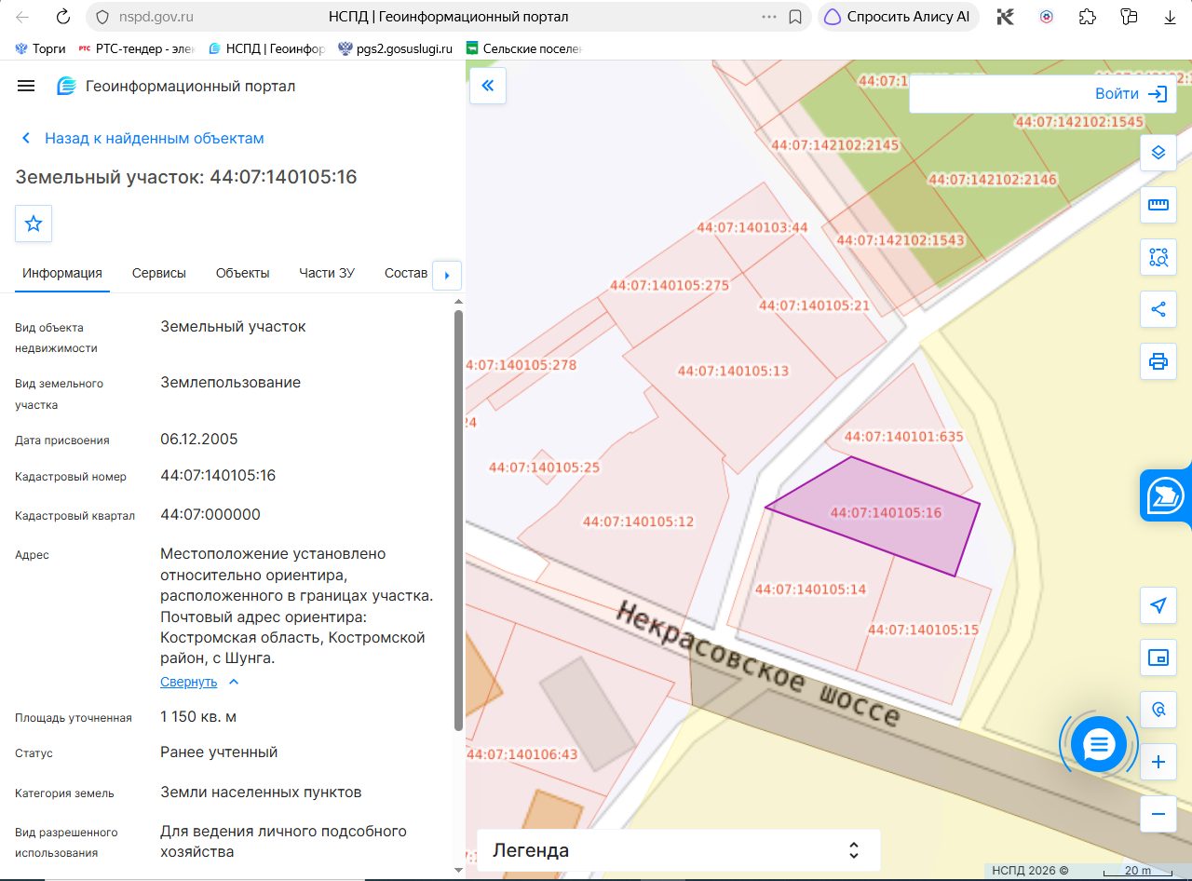The image size is (1192, 881).
Task: Open browser extensions puzzle icon
Action: pyautogui.click(x=1087, y=17)
